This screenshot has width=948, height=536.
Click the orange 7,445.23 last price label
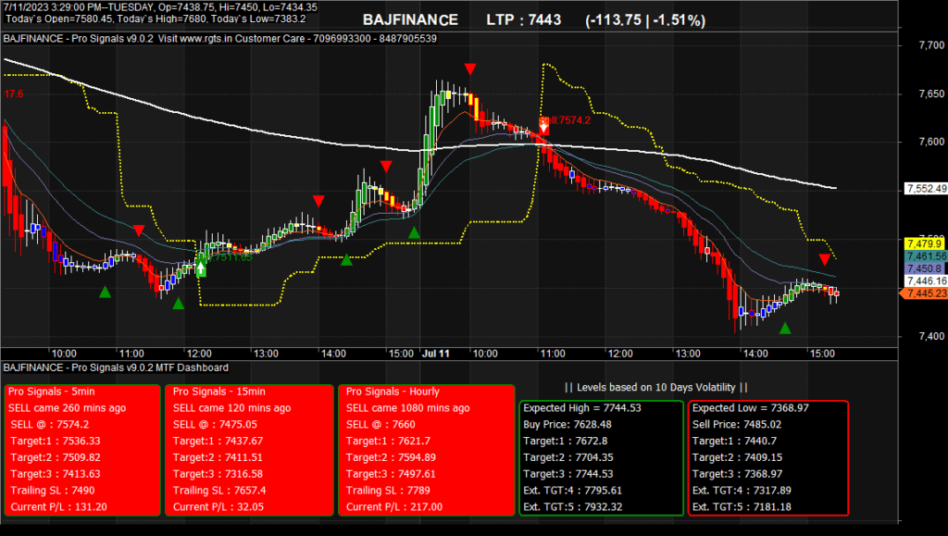pos(926,293)
